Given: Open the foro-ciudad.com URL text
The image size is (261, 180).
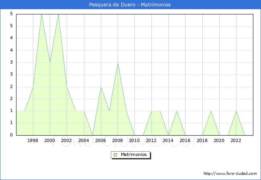Looking at the screenshot, I should click(230, 174).
